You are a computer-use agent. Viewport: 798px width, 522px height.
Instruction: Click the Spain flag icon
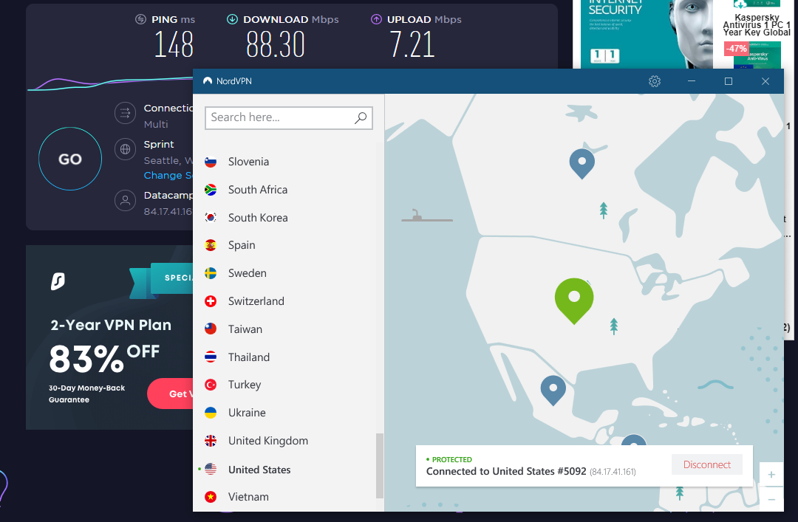pos(211,245)
